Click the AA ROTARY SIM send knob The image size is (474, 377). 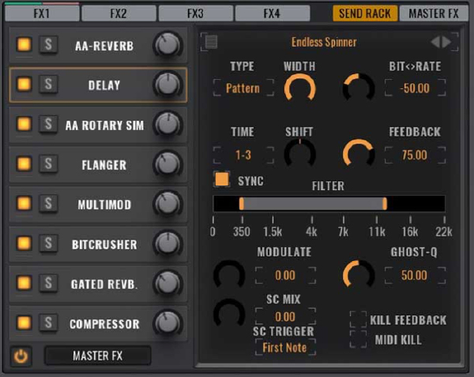click(167, 124)
